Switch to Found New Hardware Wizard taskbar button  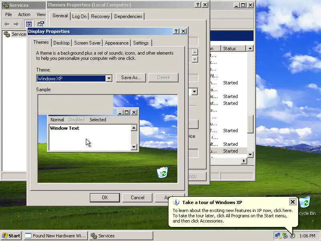coord(56,236)
